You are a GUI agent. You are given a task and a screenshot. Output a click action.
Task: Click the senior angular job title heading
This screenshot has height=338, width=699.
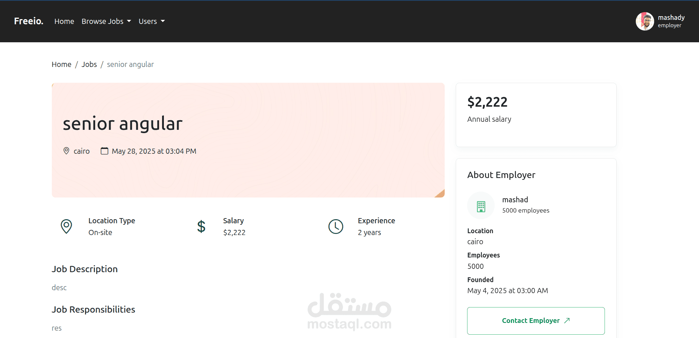(123, 124)
